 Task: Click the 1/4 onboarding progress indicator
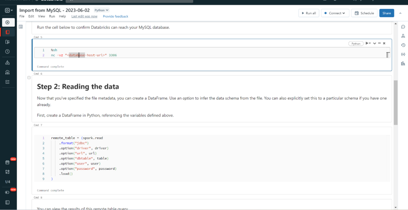(8, 182)
